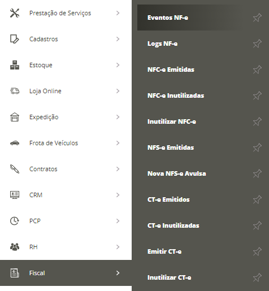269x291 pixels.
Task: Click the PCP clock icon
Action: [x=15, y=221]
